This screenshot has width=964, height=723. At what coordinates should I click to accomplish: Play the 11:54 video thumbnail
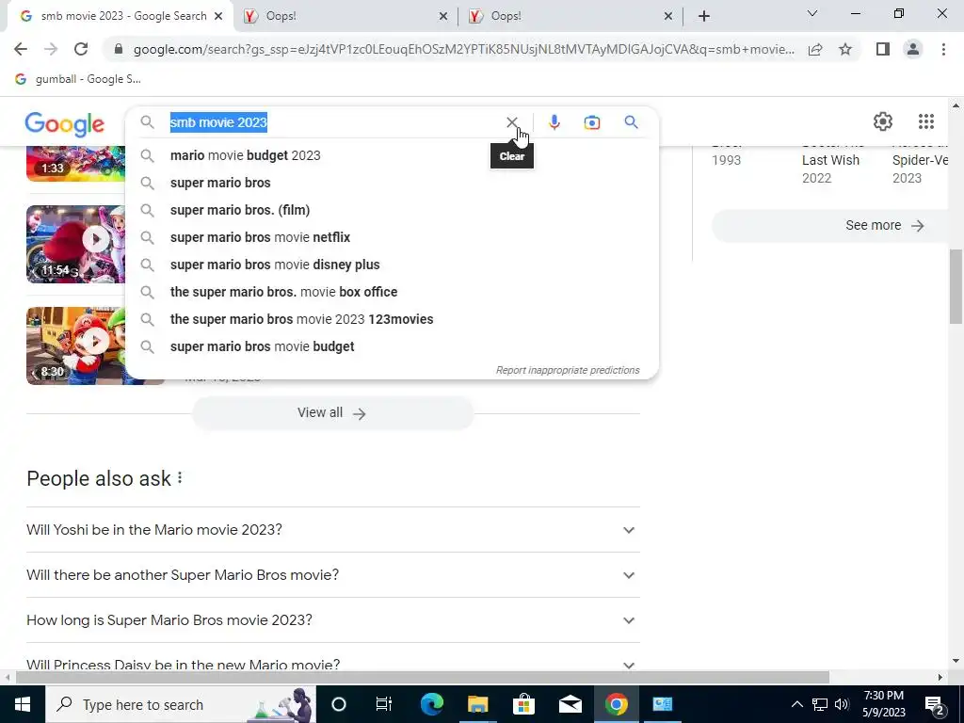[x=75, y=244]
